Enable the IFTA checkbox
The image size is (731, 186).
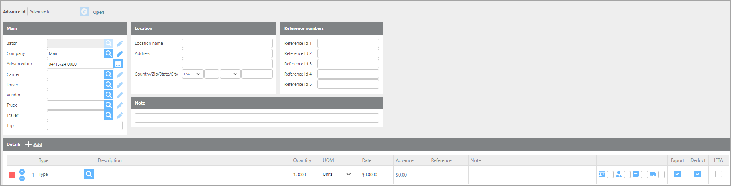pyautogui.click(x=718, y=174)
